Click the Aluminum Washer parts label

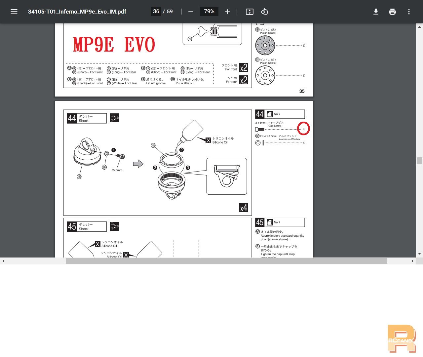[289, 139]
